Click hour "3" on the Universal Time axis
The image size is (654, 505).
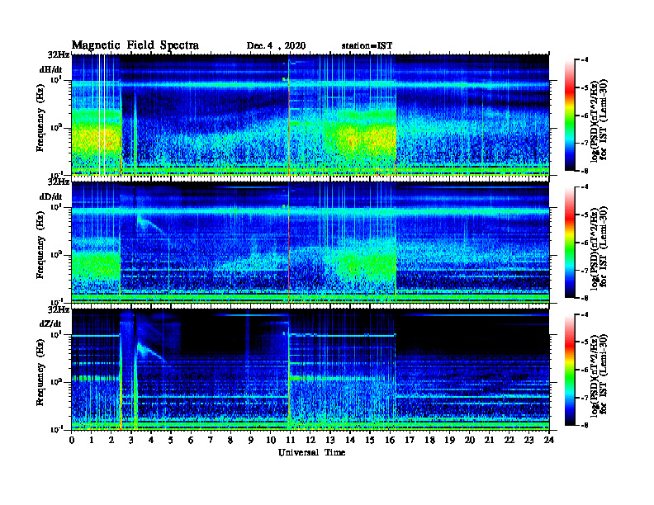[x=131, y=441]
